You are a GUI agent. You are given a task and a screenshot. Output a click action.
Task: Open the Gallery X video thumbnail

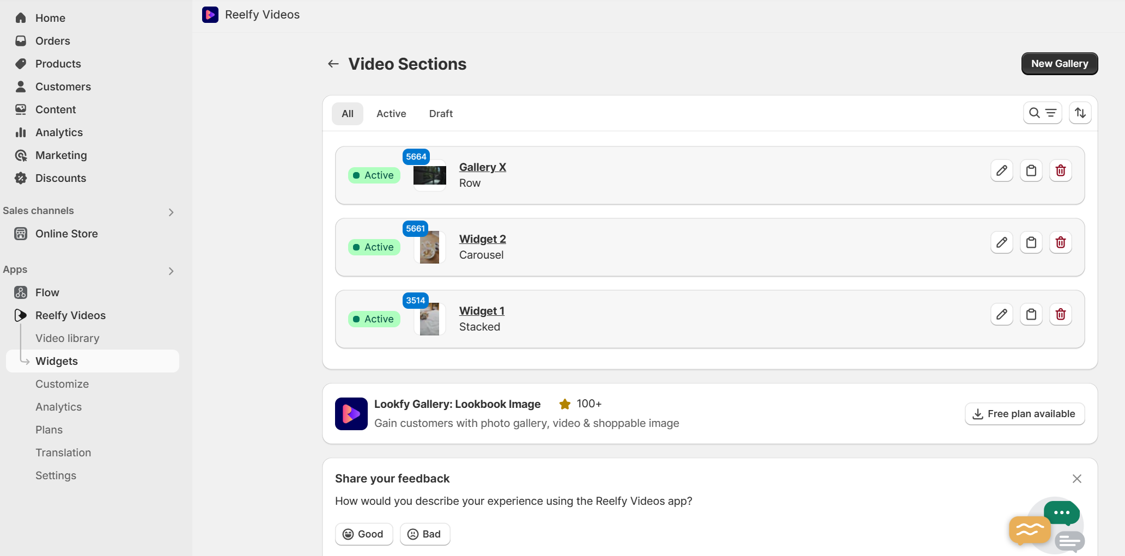coord(430,175)
